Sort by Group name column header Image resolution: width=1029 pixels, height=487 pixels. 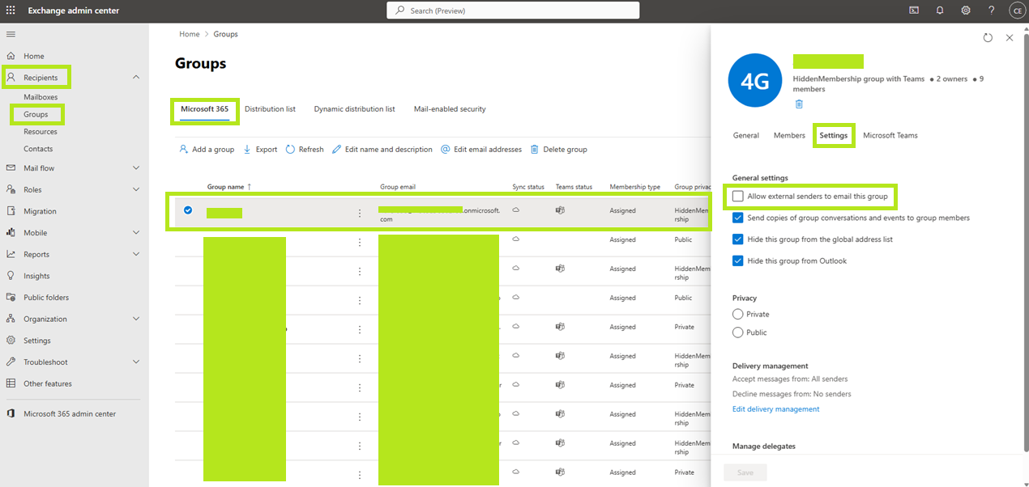click(229, 187)
